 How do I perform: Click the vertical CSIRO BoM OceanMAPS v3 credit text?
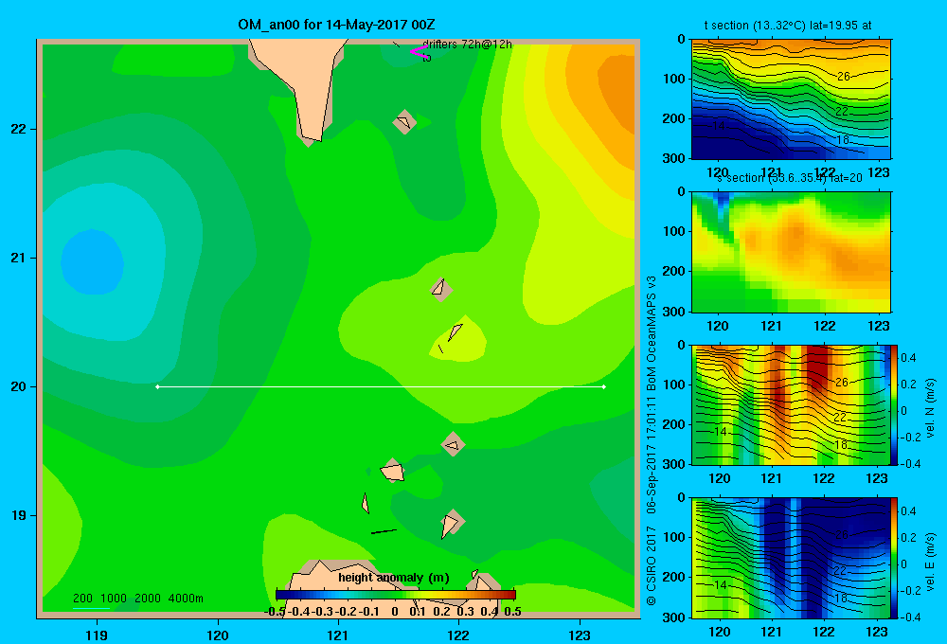[x=652, y=440]
